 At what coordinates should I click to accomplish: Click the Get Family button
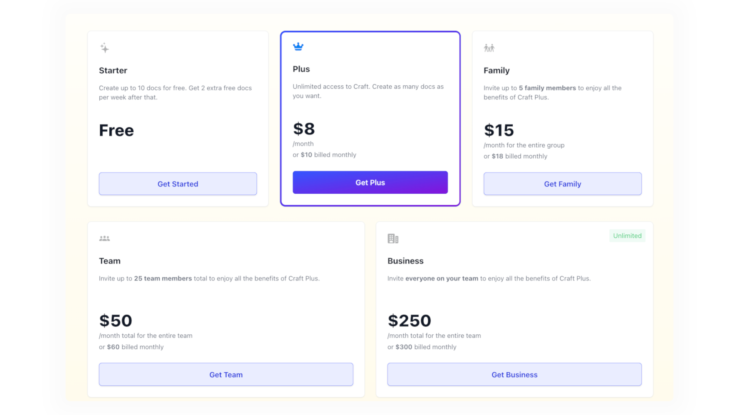(x=562, y=184)
